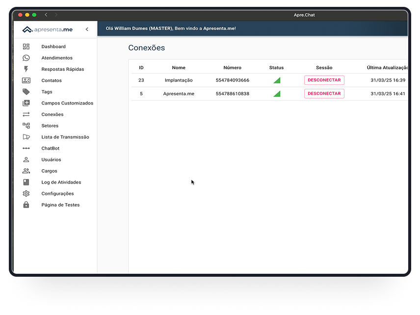The image size is (420, 315).
Task: Click green status indicator for Implantação
Action: click(277, 80)
